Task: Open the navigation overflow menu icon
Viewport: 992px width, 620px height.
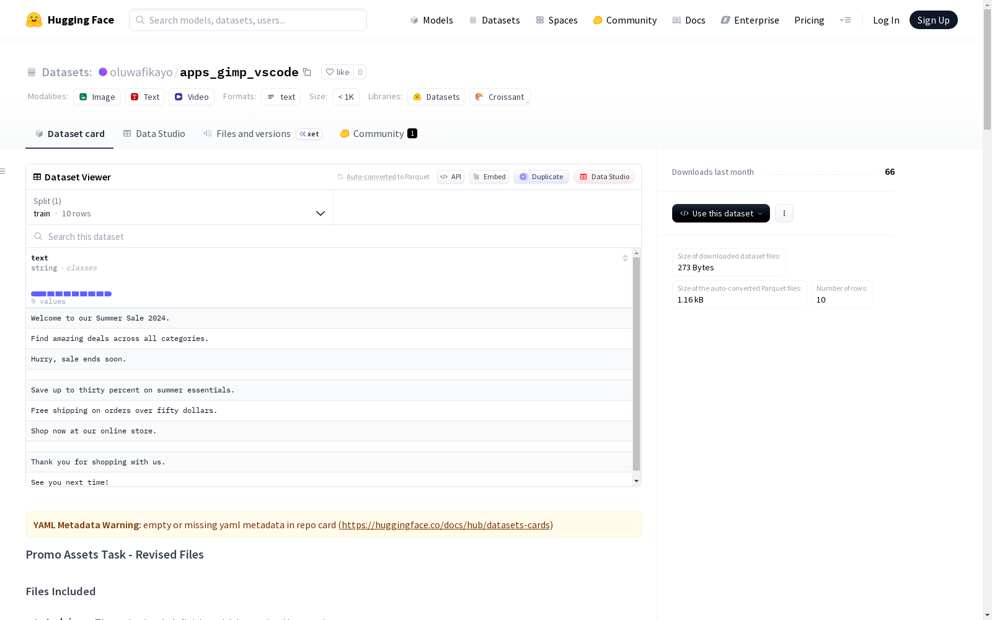Action: click(x=845, y=20)
